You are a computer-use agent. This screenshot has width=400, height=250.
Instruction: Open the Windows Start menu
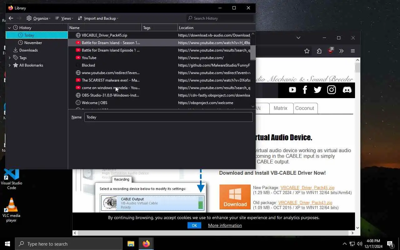pos(7,244)
